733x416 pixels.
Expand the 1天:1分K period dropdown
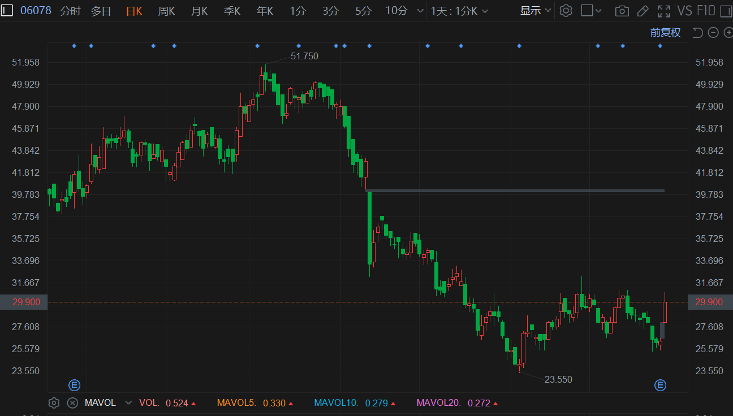[x=459, y=11]
